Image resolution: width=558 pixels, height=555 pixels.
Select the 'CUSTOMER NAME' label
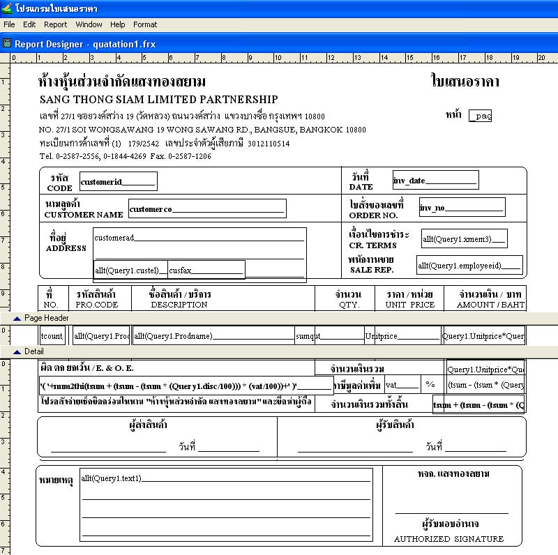84,215
